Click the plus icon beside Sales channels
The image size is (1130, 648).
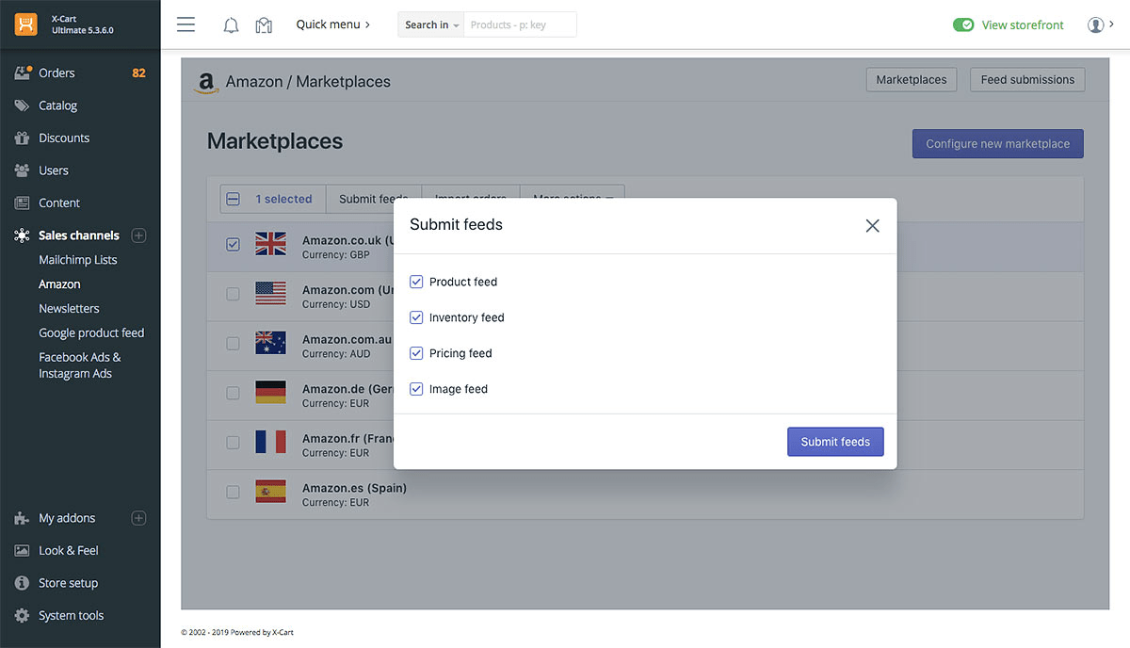(138, 235)
